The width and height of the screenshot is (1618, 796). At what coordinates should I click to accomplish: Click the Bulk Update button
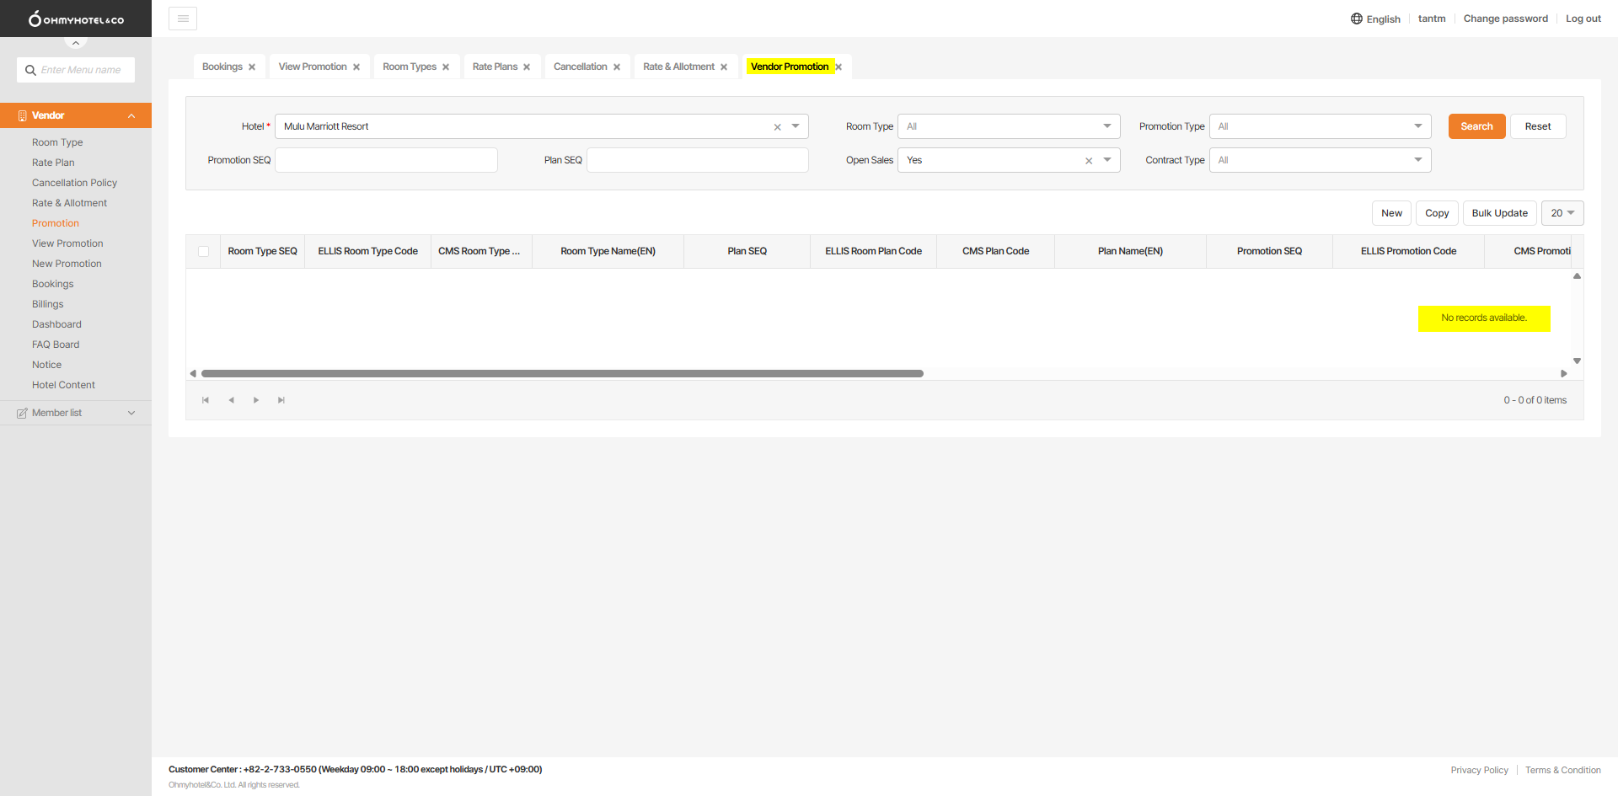point(1500,213)
